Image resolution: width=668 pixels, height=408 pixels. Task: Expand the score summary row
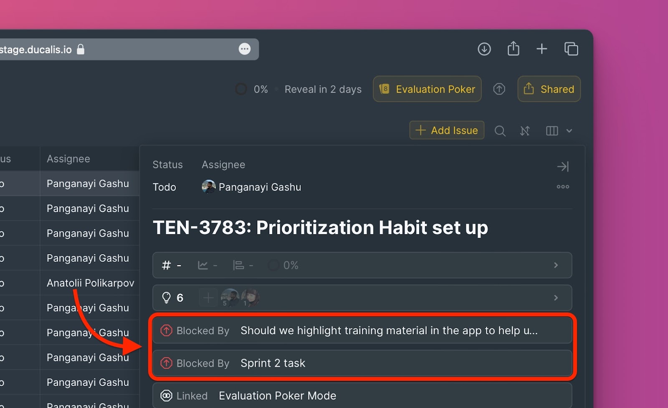(556, 265)
